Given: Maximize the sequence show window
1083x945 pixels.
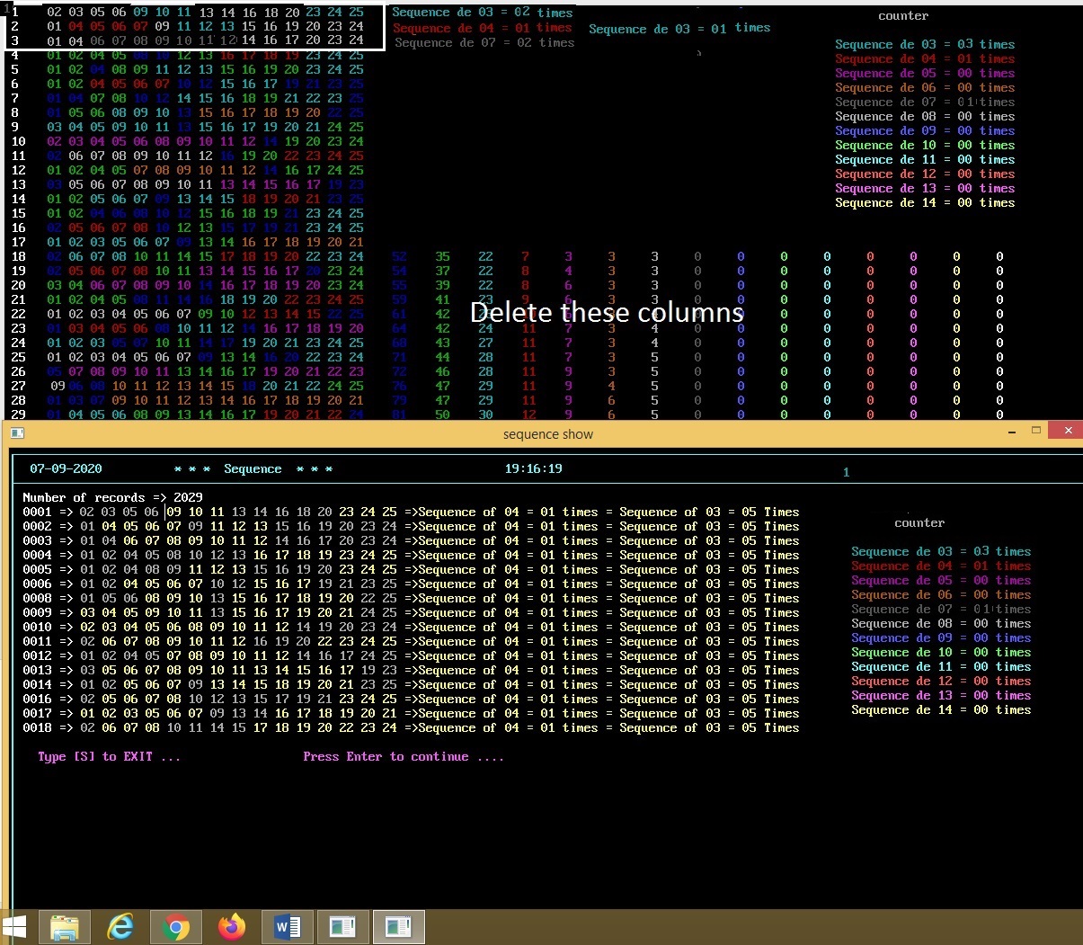Looking at the screenshot, I should click(x=1035, y=431).
